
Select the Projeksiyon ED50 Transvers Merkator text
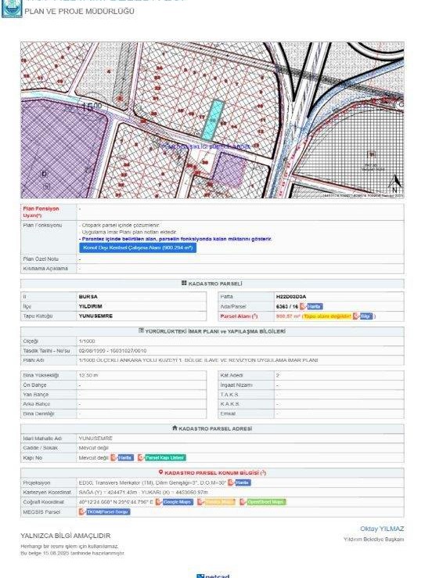(x=153, y=483)
